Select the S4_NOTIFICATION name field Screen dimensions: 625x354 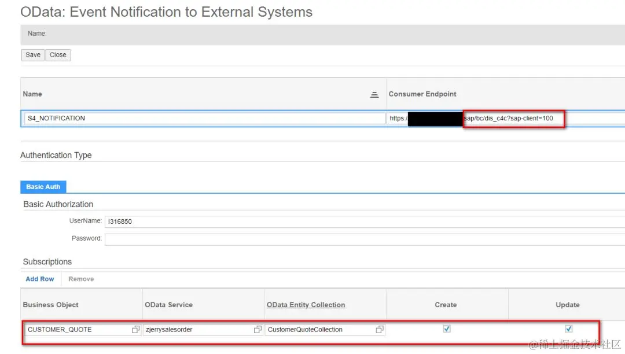204,118
